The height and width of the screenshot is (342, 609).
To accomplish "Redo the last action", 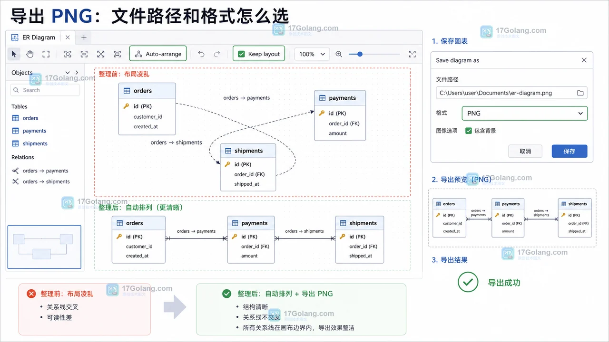I will click(217, 54).
